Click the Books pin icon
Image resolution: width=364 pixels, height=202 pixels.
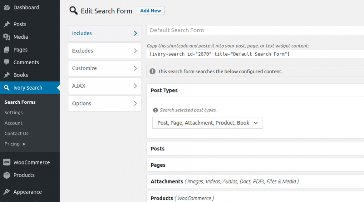click(x=7, y=75)
